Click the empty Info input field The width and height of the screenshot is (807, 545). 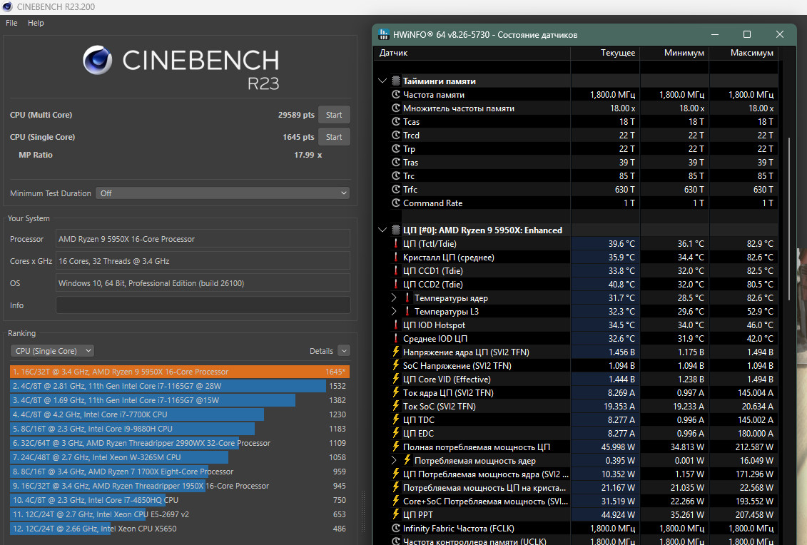[x=203, y=305]
